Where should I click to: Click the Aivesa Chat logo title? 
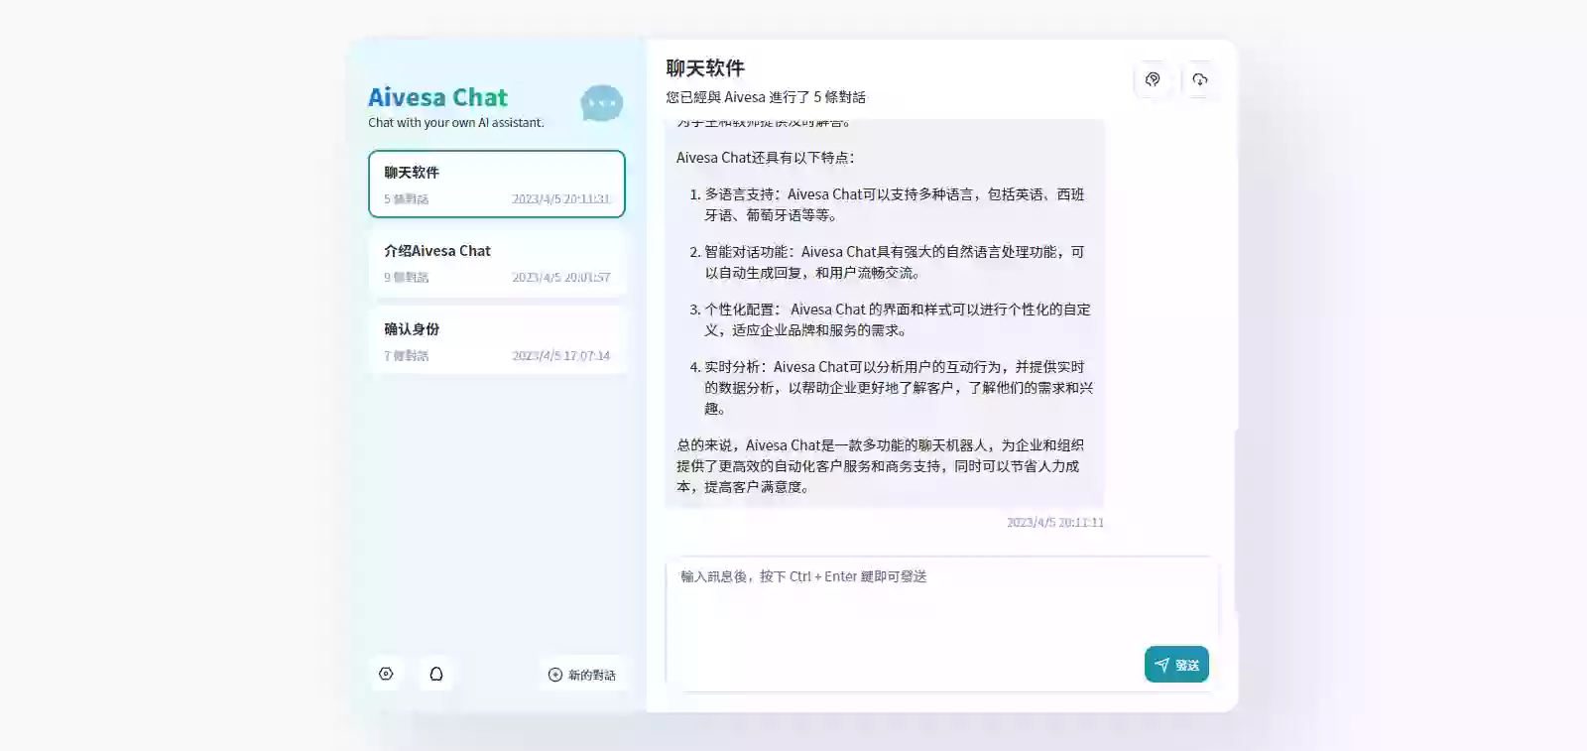(x=437, y=97)
